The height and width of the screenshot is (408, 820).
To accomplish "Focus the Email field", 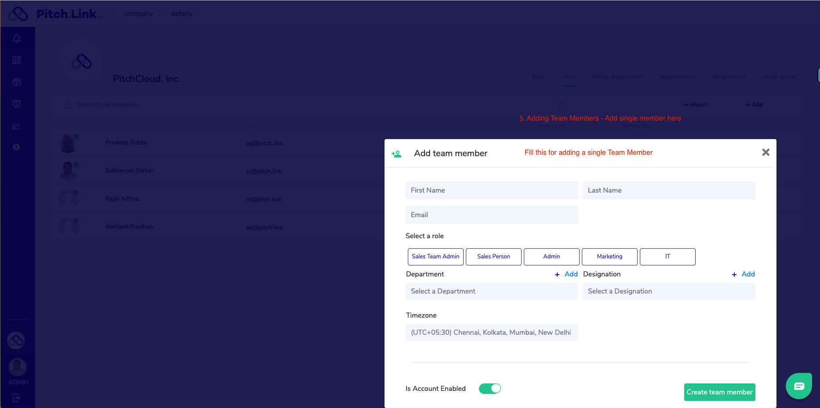I will click(492, 215).
